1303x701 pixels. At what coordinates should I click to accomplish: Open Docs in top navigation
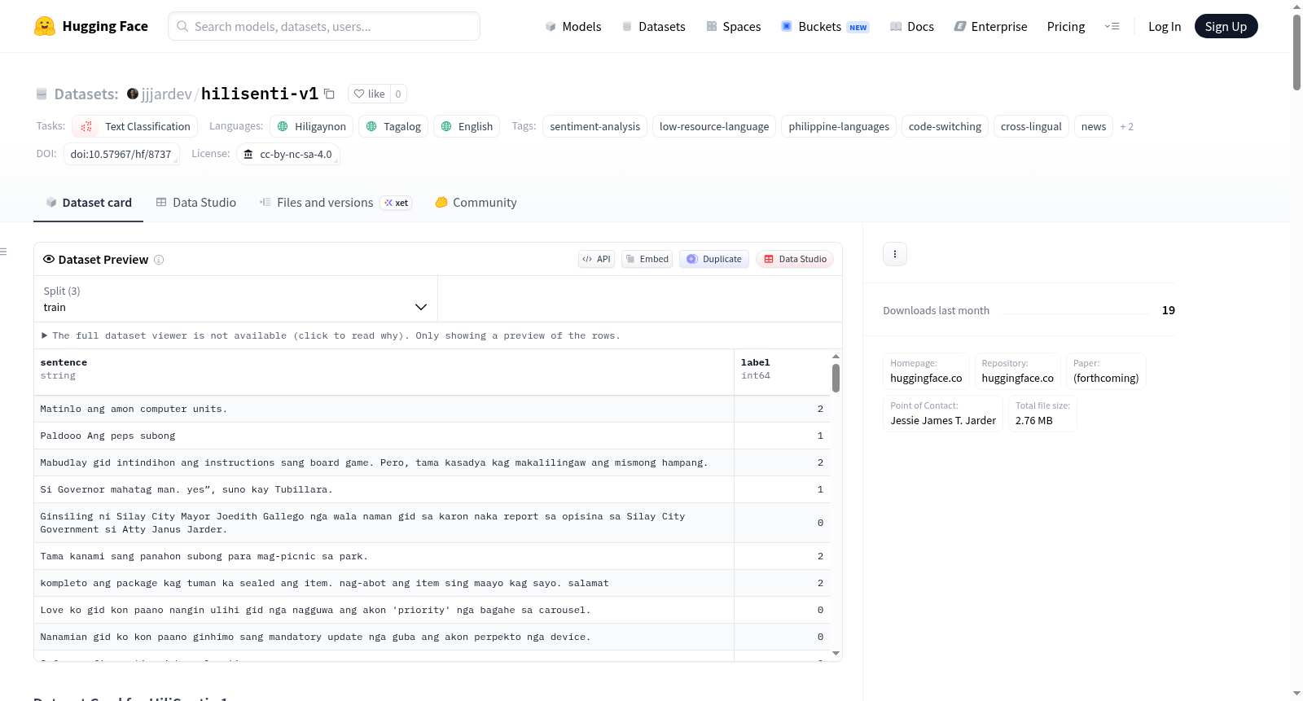[x=911, y=26]
